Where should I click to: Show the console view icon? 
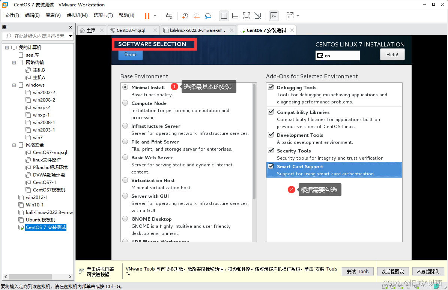point(274,16)
